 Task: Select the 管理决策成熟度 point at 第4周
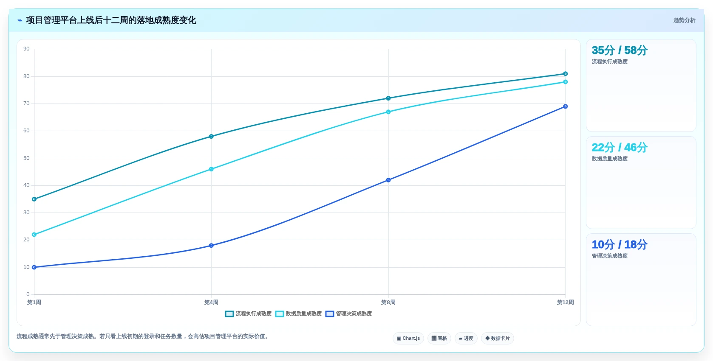click(x=211, y=246)
